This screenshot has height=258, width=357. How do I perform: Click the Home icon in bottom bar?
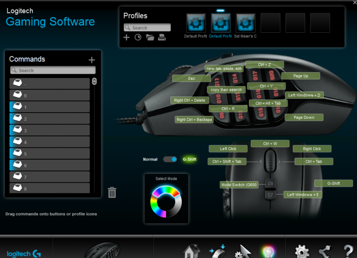[x=191, y=250]
